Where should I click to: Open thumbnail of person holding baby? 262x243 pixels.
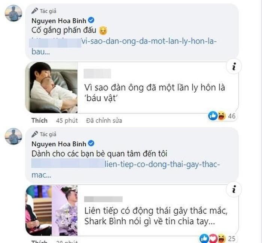pyautogui.click(x=52, y=87)
